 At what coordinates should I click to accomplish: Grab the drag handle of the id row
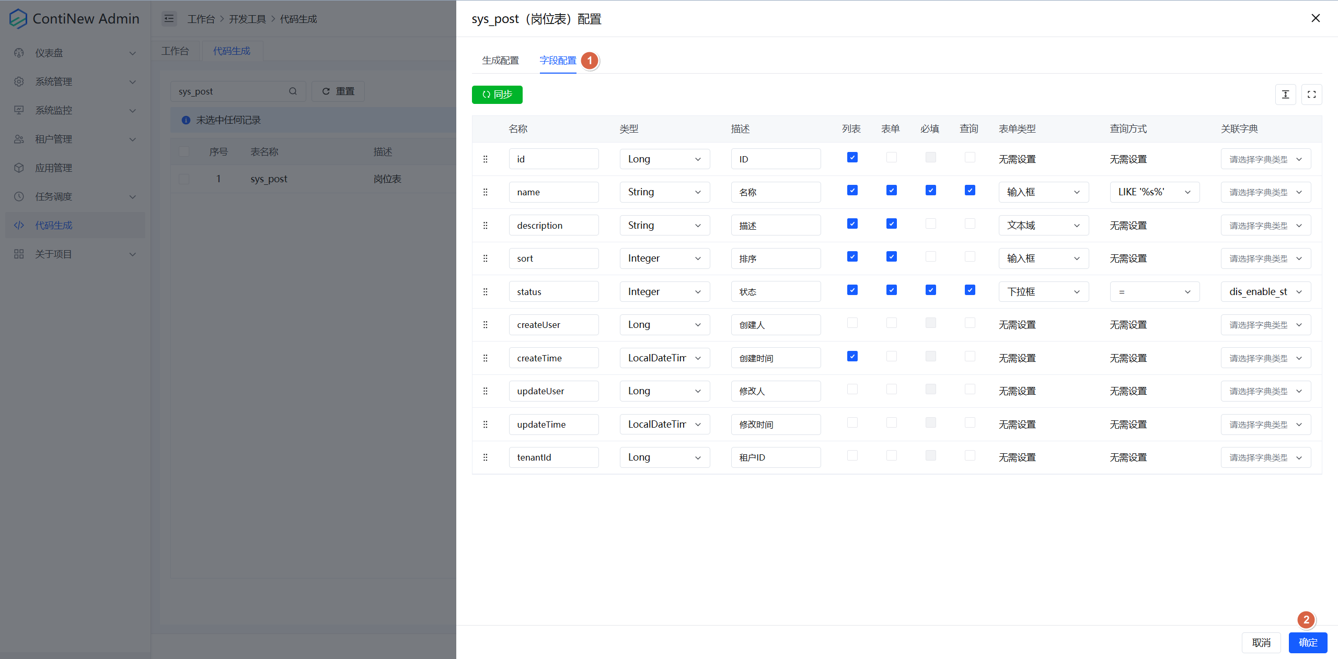[486, 159]
